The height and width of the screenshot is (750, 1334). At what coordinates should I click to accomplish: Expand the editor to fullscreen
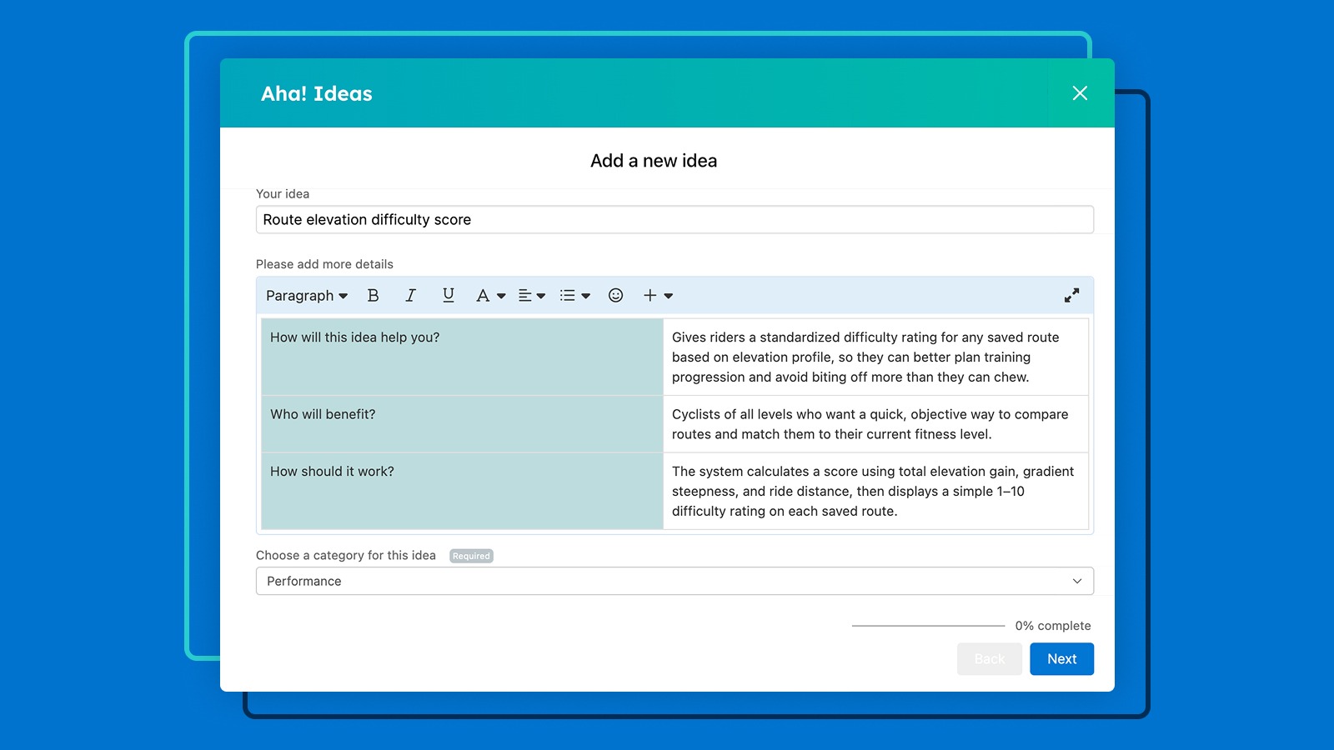(x=1071, y=296)
